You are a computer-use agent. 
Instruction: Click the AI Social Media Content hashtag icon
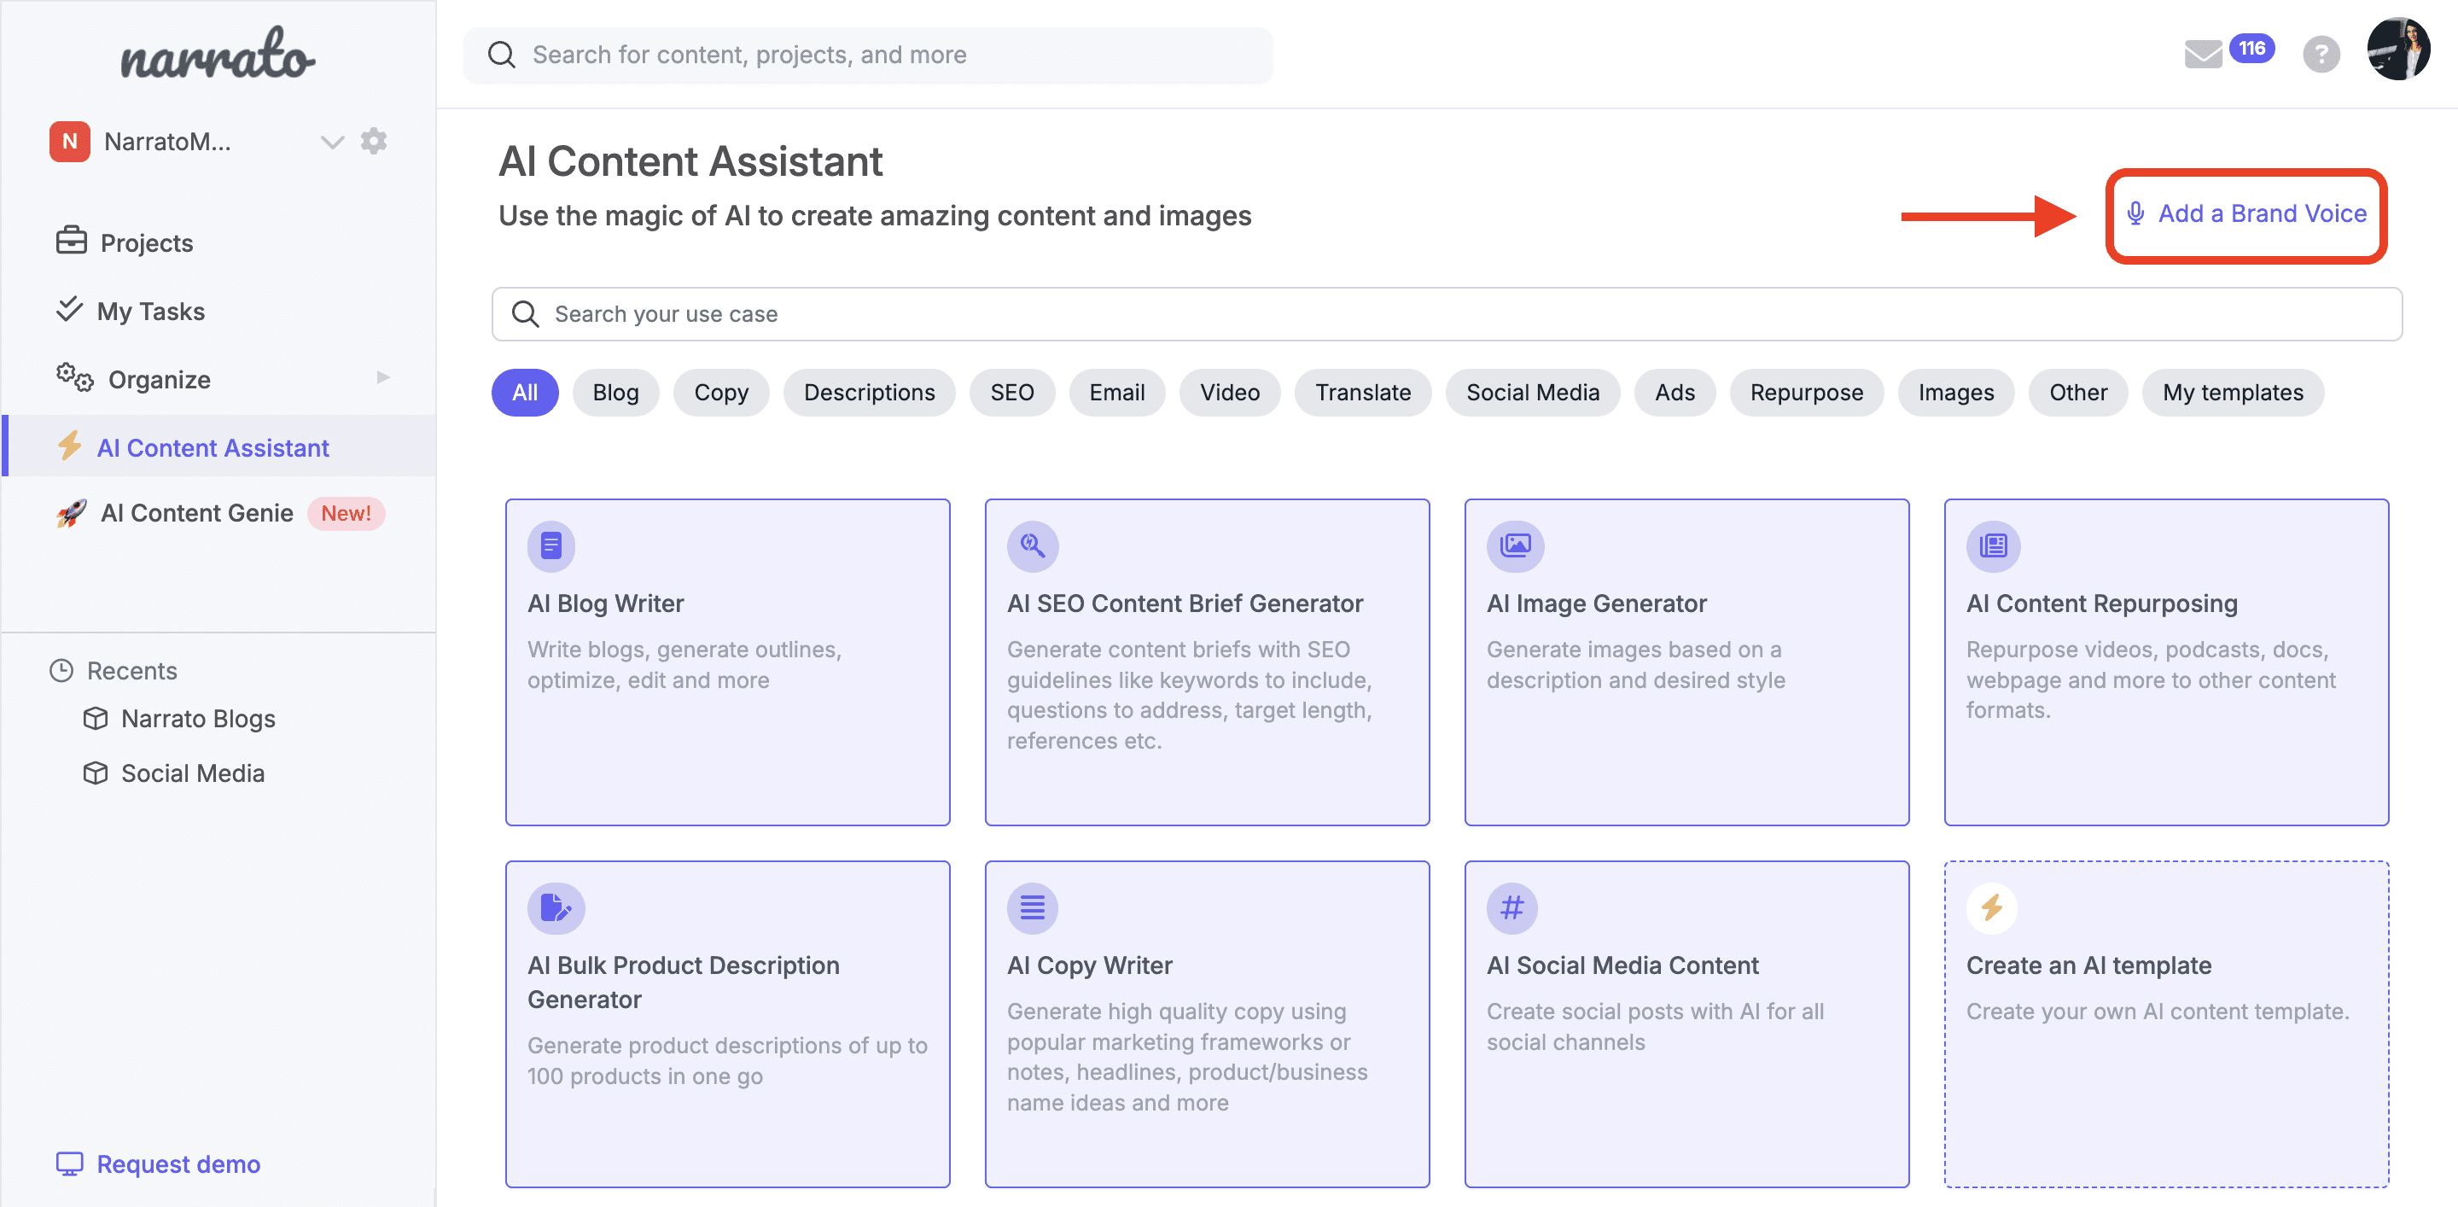1512,907
